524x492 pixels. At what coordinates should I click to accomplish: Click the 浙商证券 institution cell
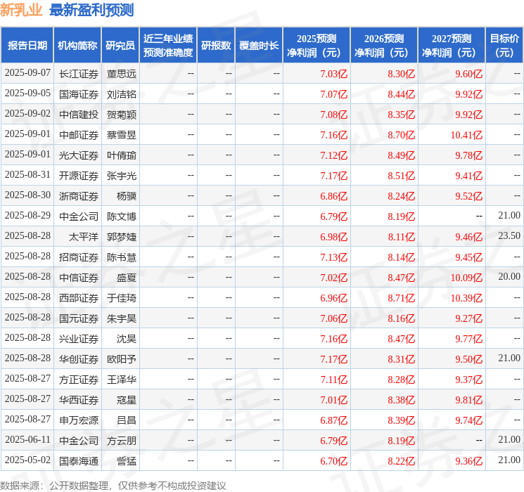coord(79,196)
